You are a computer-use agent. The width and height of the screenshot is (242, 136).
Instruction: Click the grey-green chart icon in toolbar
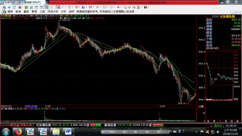pyautogui.click(x=31, y=7)
